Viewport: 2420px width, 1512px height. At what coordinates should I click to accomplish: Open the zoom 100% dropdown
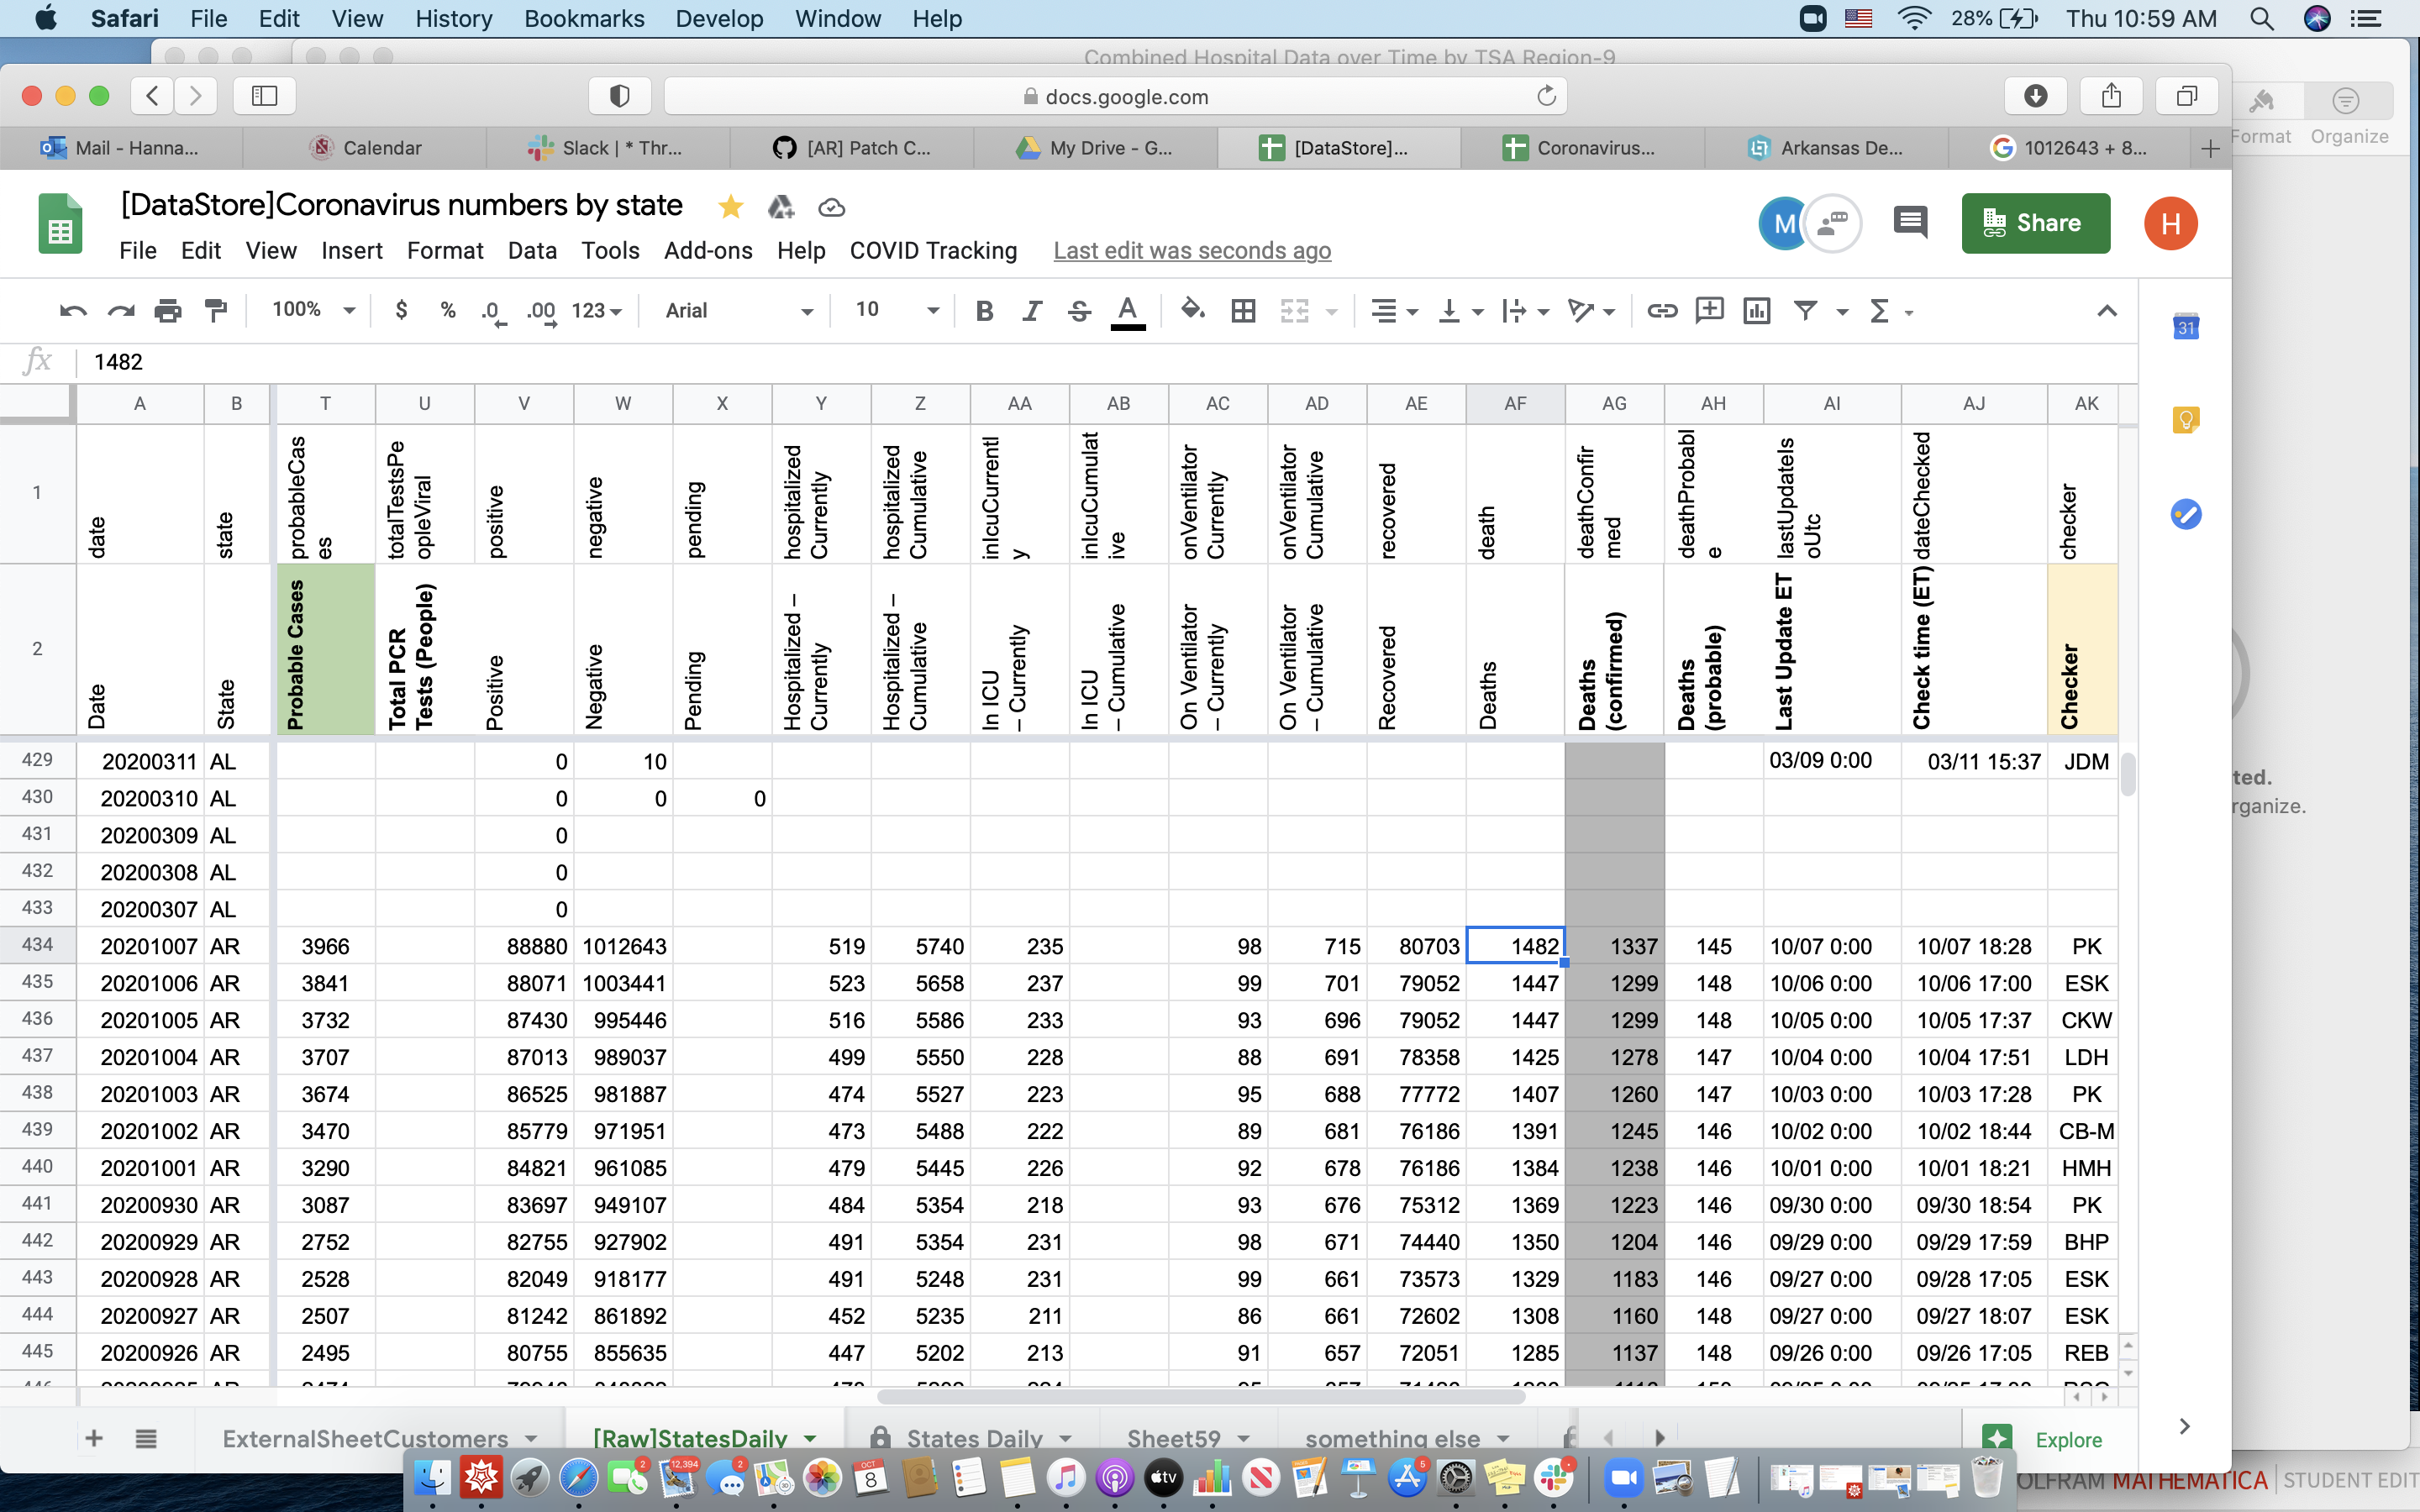313,310
